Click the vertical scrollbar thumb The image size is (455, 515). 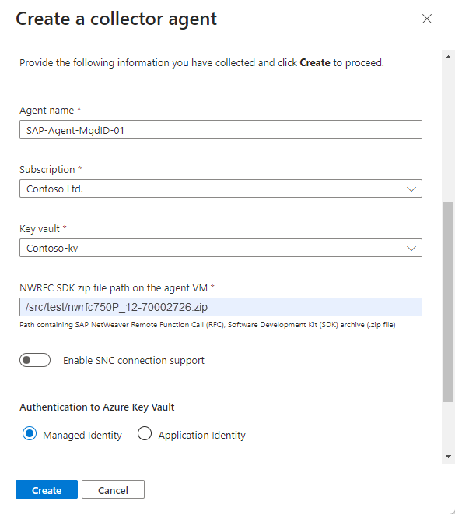tap(448, 302)
